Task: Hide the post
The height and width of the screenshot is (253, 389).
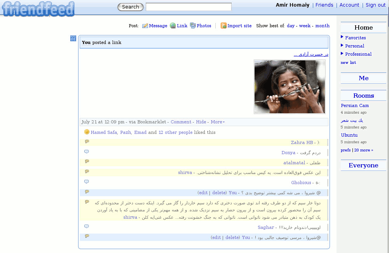Action: (201, 122)
